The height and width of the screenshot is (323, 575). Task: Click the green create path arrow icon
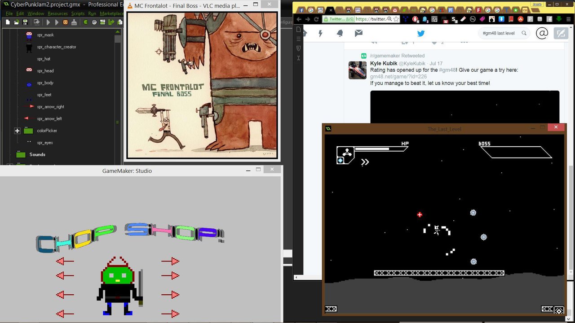click(111, 22)
